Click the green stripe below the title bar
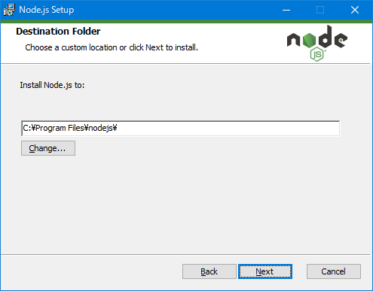 (x=186, y=21)
